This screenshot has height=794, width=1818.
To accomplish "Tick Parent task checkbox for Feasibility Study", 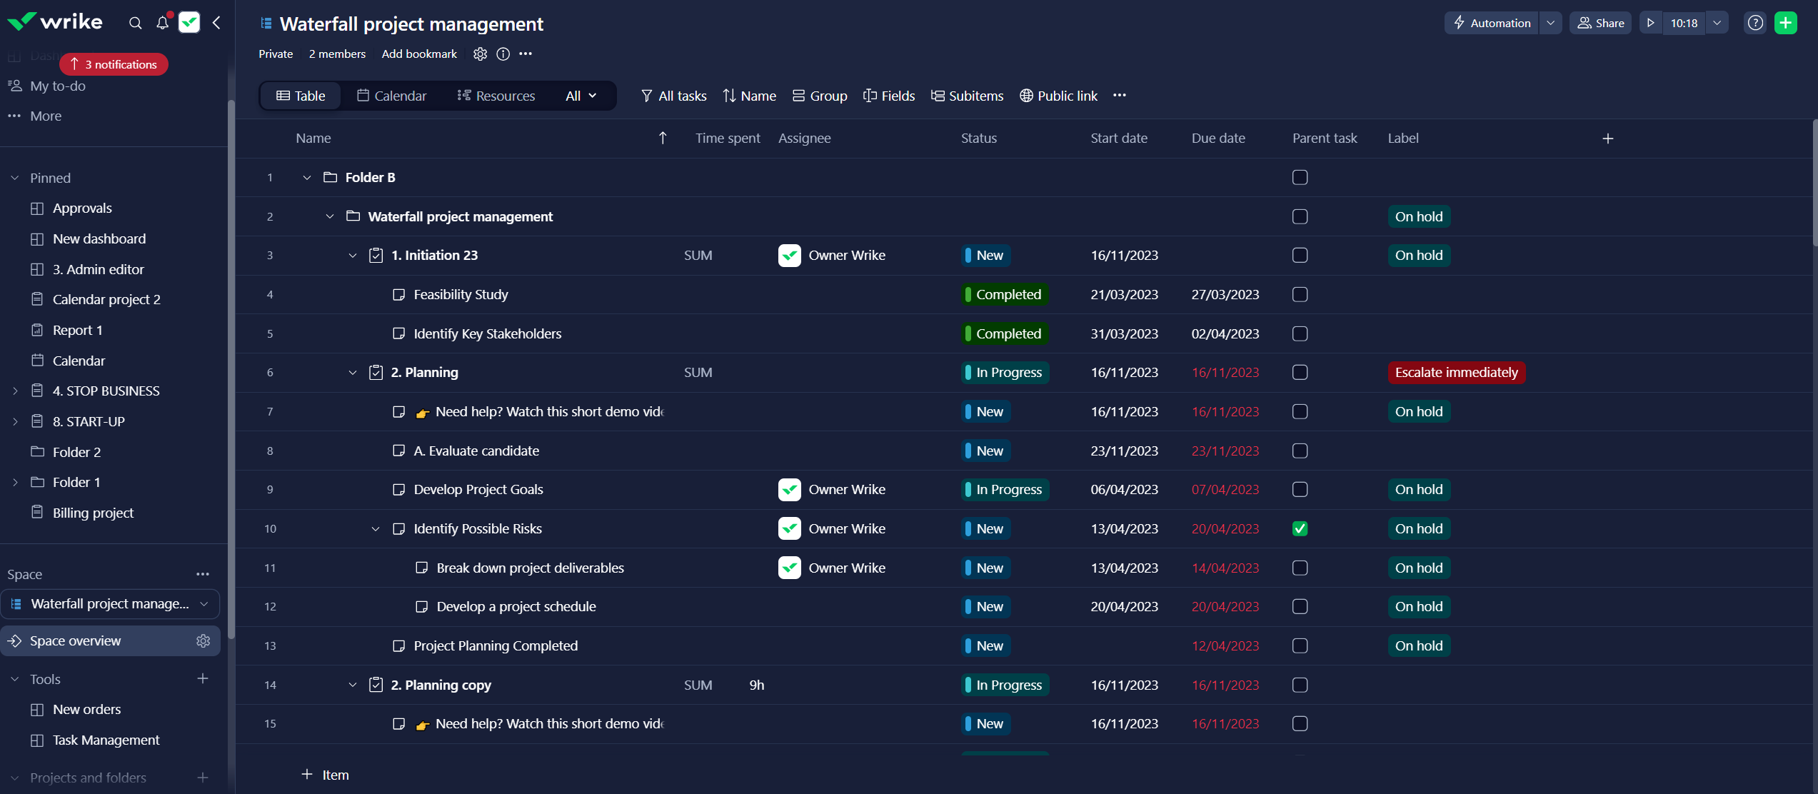I will (x=1300, y=294).
